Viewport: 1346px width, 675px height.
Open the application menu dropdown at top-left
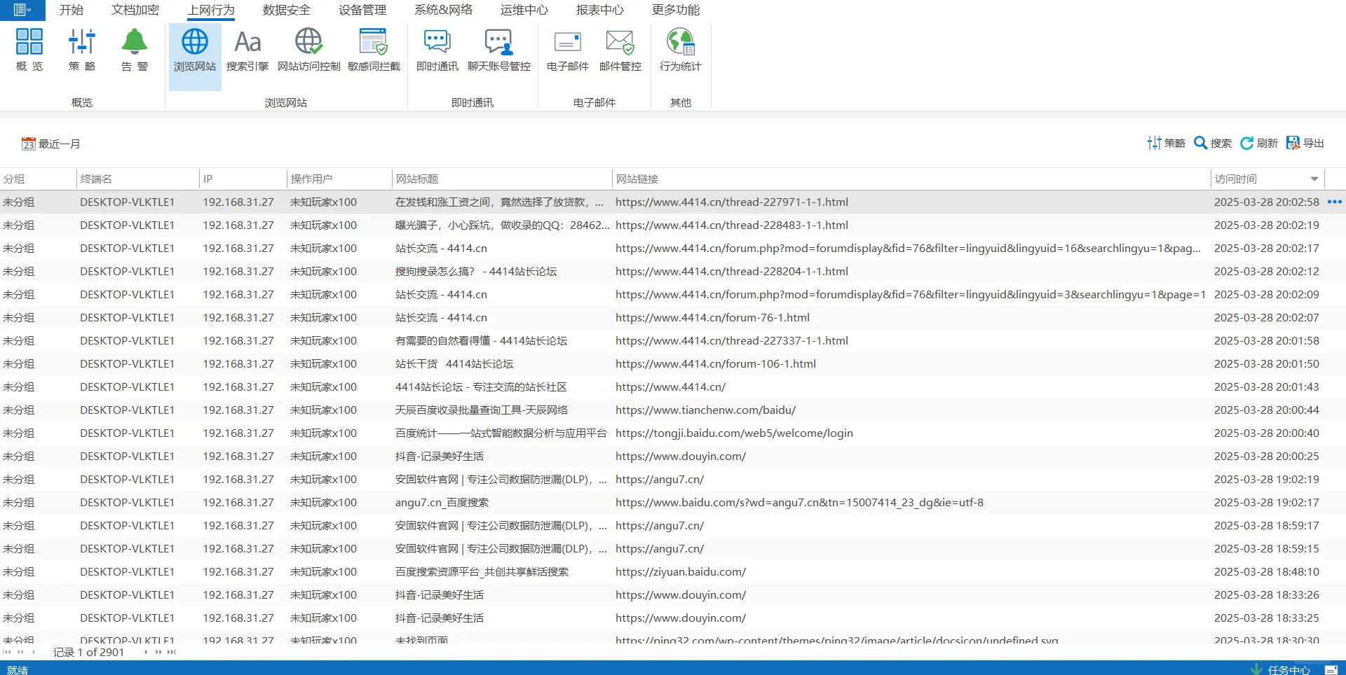pos(22,10)
